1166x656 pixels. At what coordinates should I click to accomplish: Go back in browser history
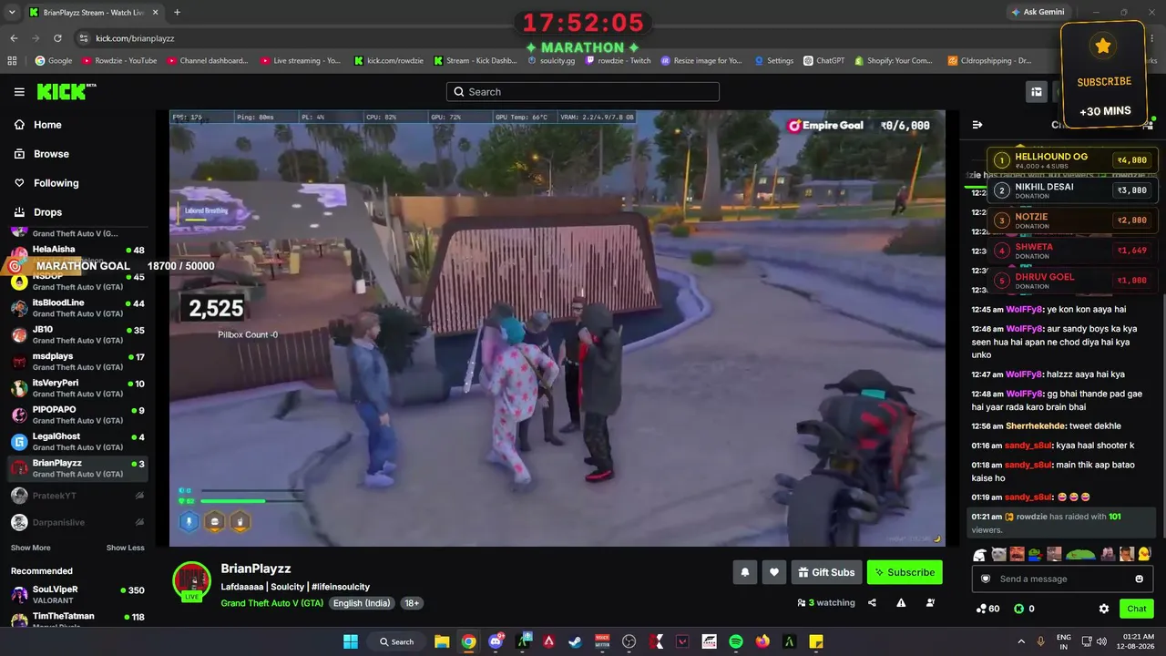14,38
